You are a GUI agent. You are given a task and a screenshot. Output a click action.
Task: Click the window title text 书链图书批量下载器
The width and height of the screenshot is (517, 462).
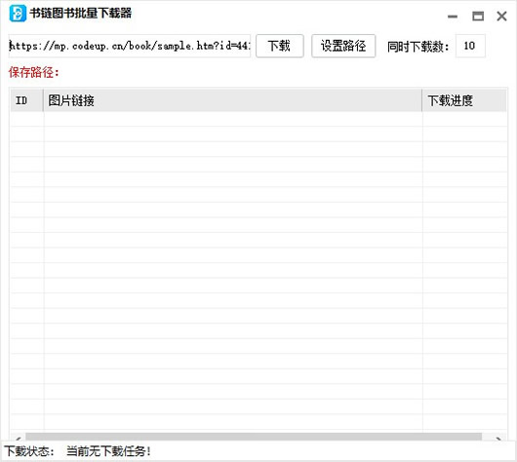81,14
